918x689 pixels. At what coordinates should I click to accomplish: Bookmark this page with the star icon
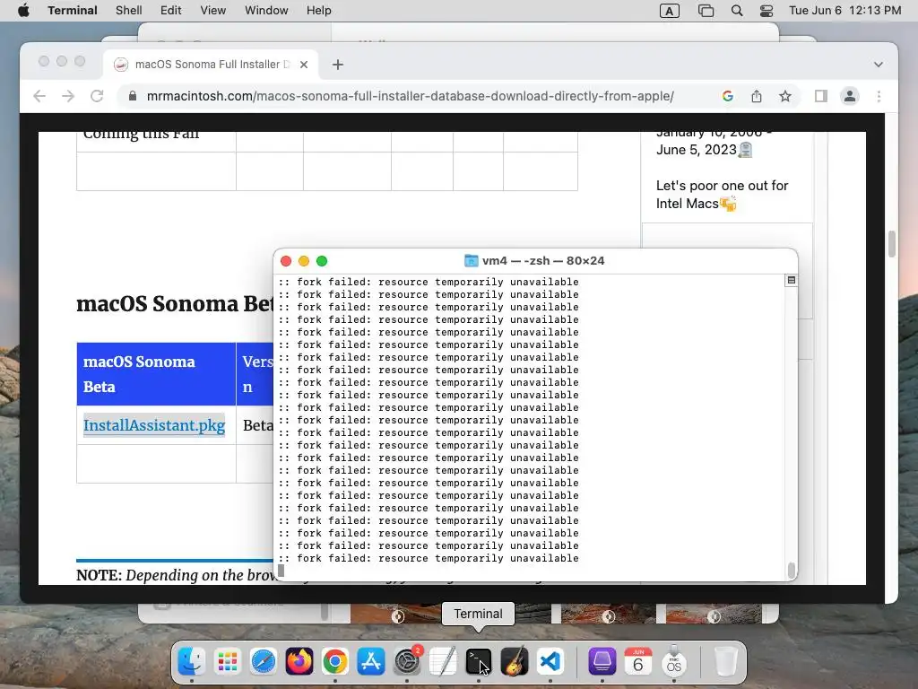[785, 96]
